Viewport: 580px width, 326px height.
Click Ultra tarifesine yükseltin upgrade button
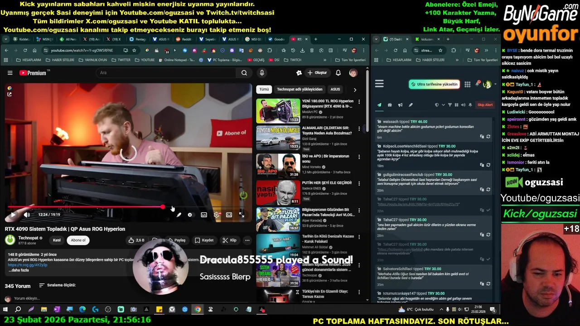434,84
